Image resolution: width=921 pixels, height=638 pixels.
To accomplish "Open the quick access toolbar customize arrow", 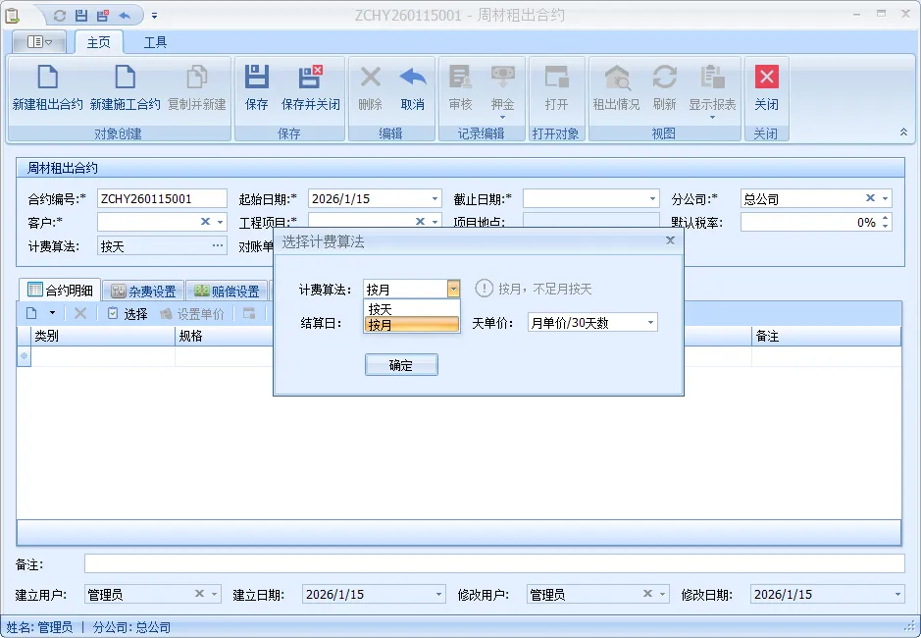I will [154, 16].
